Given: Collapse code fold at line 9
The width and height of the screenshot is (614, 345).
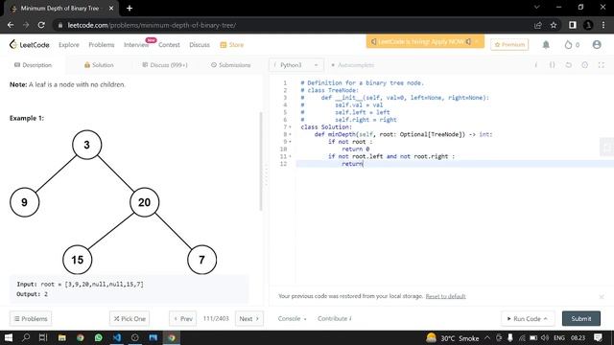Looking at the screenshot, I should pos(290,142).
